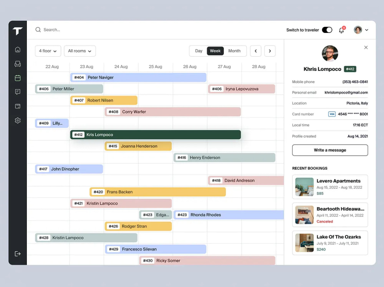384x287 pixels.
Task: Select the #417 John Dinopher booking
Action: pos(69,169)
